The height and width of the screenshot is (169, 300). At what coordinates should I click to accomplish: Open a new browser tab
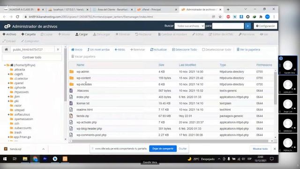(228, 9)
